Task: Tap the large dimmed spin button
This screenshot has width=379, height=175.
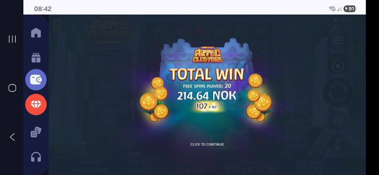Action: (x=338, y=92)
